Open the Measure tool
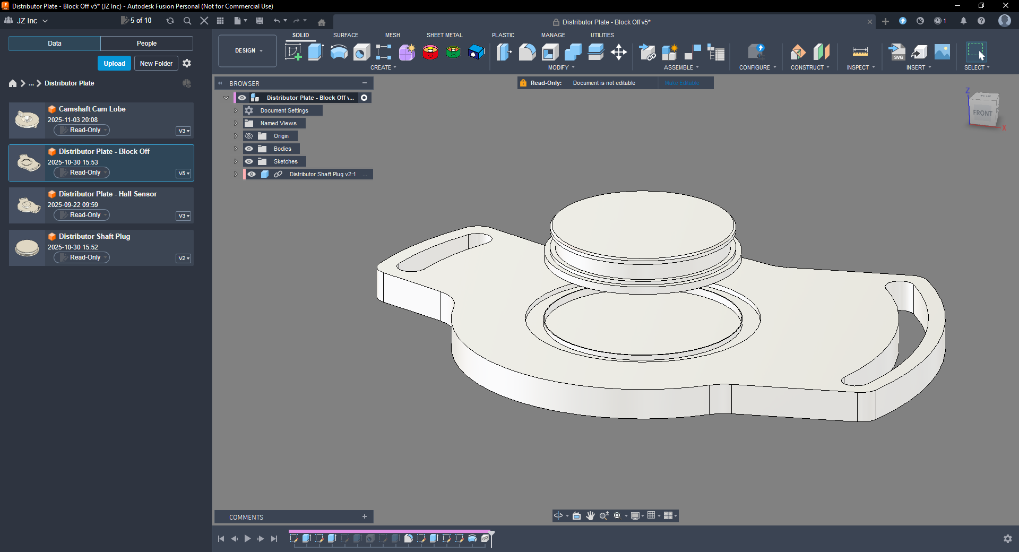1019x552 pixels. (x=860, y=52)
